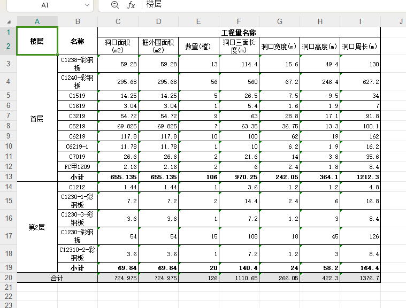Image resolution: width=406 pixels, height=308 pixels.
Task: Click the cell with value 1376.7
Action: pos(360,278)
